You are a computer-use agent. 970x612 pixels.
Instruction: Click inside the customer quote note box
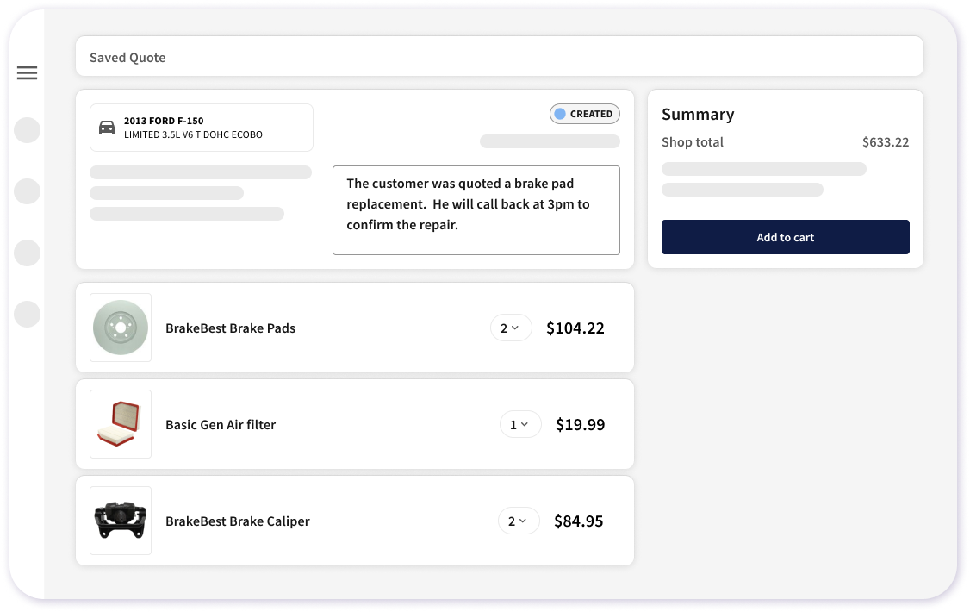click(x=476, y=209)
